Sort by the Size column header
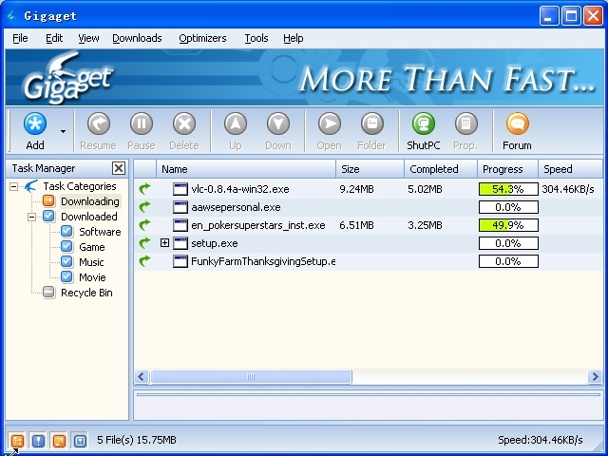The height and width of the screenshot is (456, 608). click(x=370, y=169)
